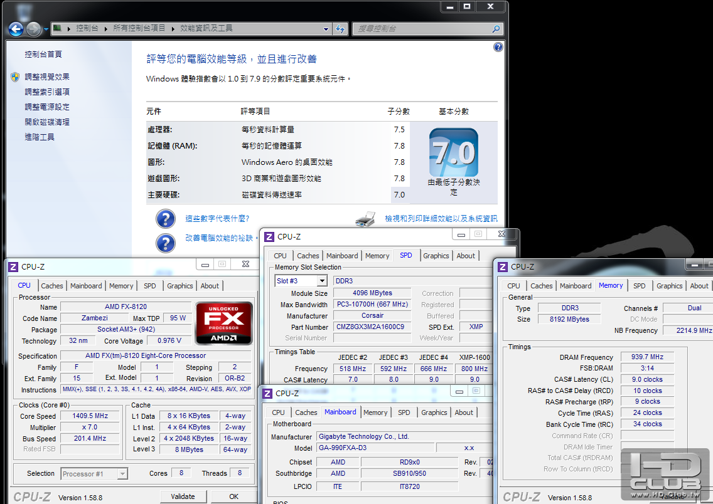This screenshot has height=504, width=713.
Task: Click the shield icon beside 調整視覺效果
Action: coord(15,76)
